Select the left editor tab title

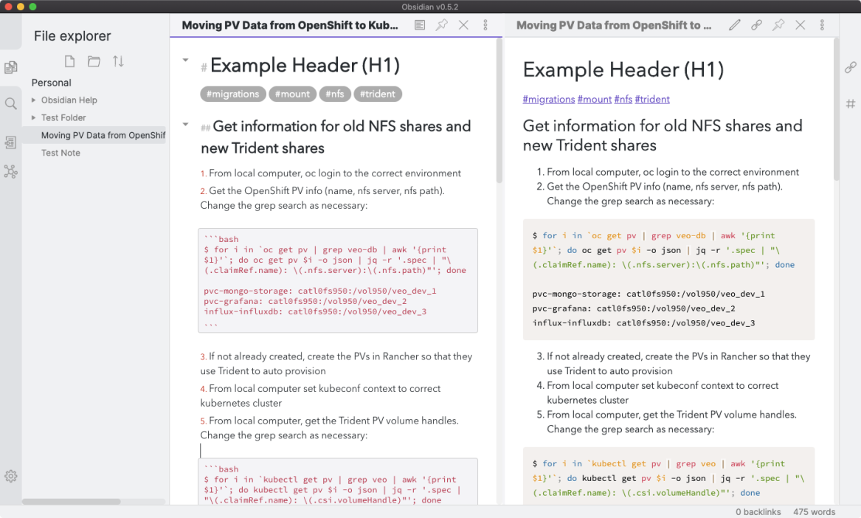290,25
